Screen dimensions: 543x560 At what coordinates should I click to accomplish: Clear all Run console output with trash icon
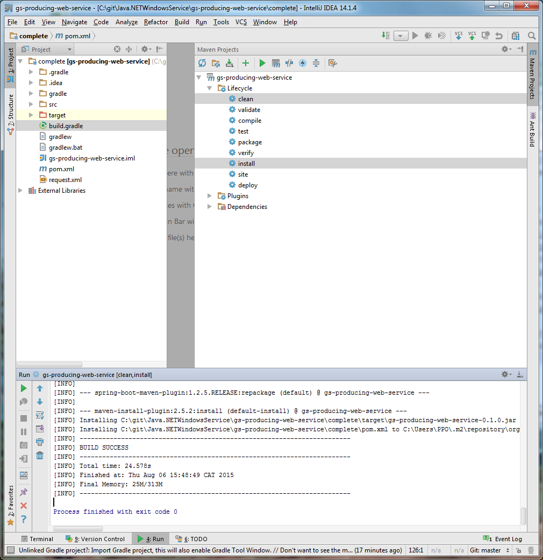[40, 456]
